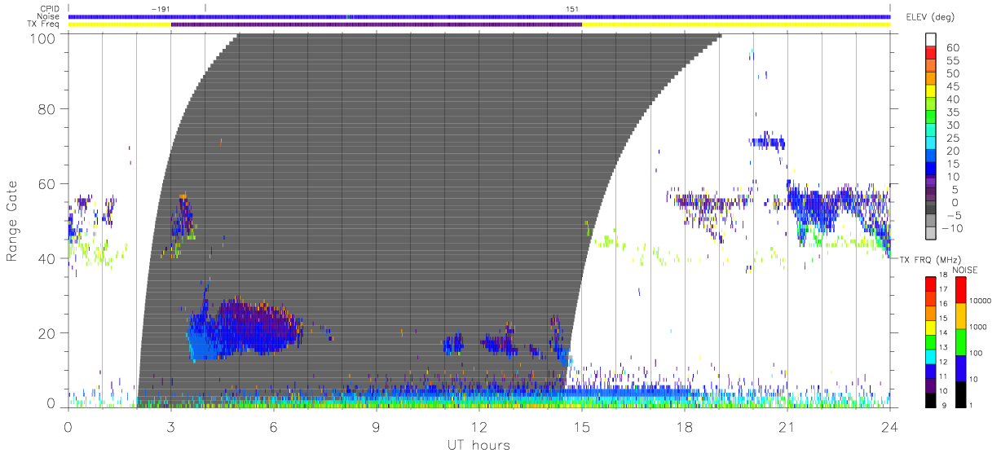1001x462 pixels.
Task: Click the NOISE legend title
Action: point(964,270)
